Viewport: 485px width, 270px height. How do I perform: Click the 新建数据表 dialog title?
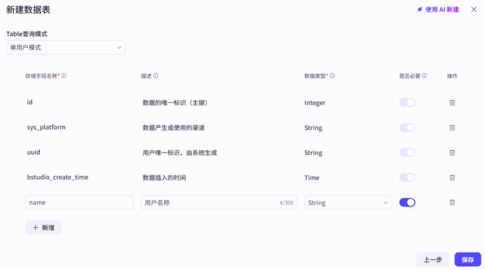(28, 9)
